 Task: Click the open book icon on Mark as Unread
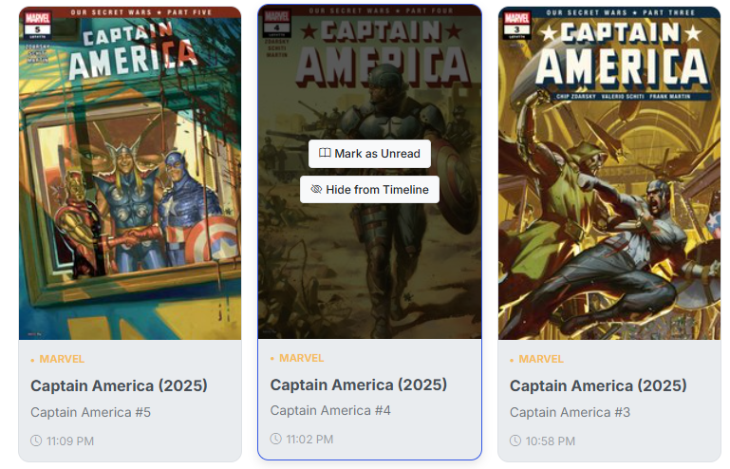point(325,154)
